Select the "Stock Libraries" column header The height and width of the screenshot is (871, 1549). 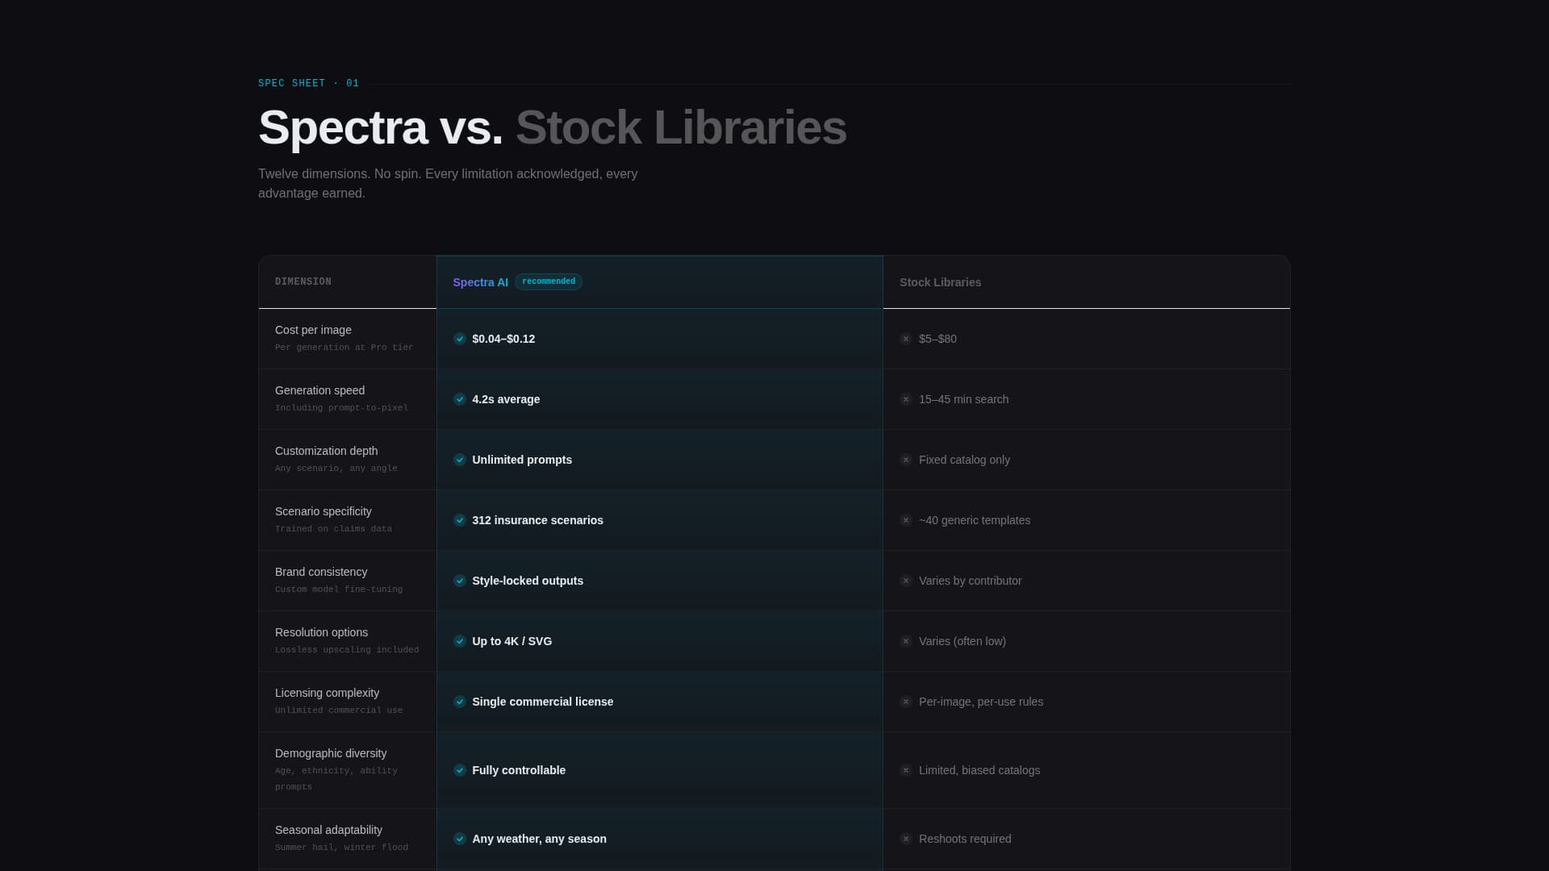[939, 282]
